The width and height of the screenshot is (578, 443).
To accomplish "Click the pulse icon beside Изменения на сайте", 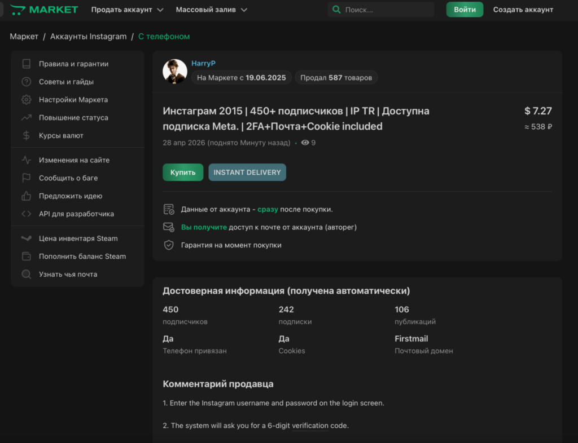I will (26, 160).
